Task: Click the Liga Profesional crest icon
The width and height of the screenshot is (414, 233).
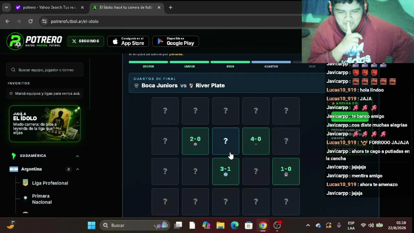Action: 25,183
